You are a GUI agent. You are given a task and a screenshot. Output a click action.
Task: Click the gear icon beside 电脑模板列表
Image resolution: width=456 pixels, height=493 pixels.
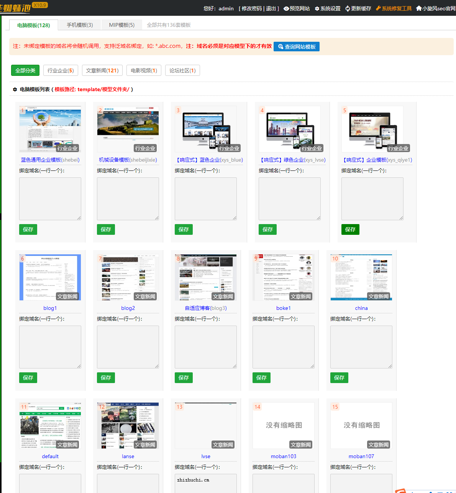[15, 89]
